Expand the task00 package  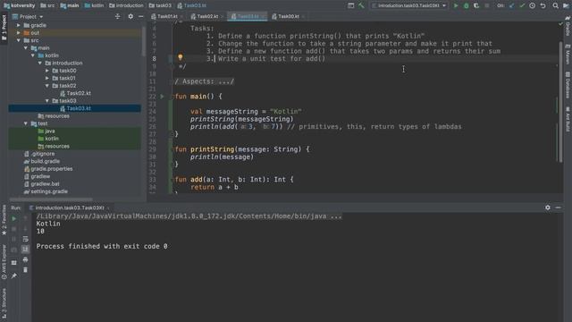[47, 71]
